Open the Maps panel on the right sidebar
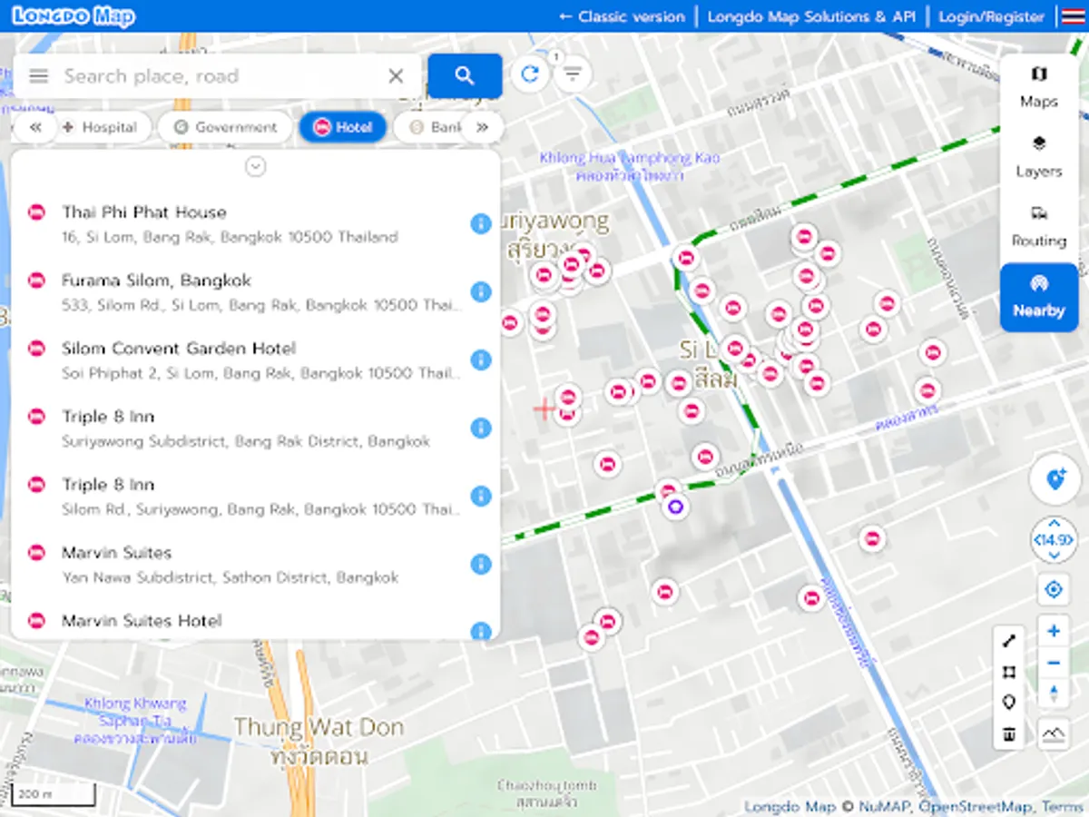 click(x=1038, y=86)
